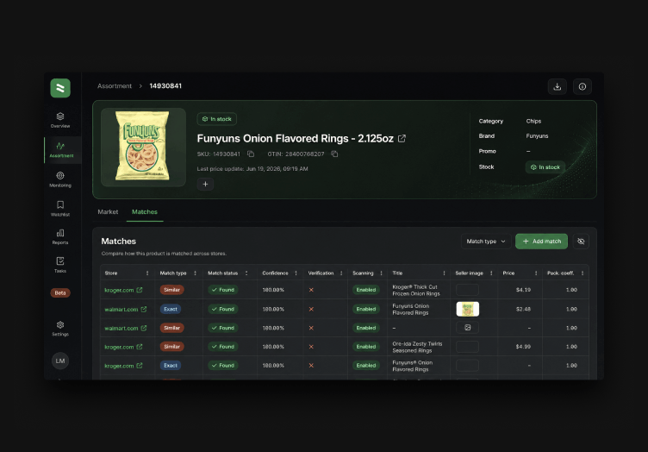Select the Matches tab
Screen dimensions: 648x452
pyautogui.click(x=145, y=211)
